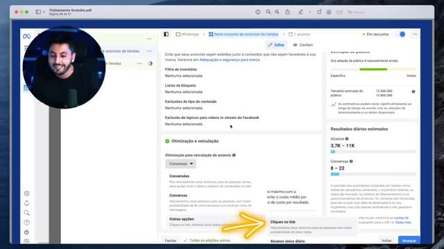Choose the Conversões optimization option

point(210,181)
